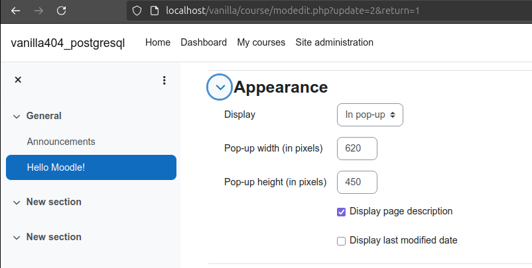Select Hello Moodle! in course index

pos(92,167)
